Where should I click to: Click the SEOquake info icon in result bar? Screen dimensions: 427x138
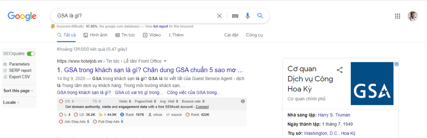(243, 101)
